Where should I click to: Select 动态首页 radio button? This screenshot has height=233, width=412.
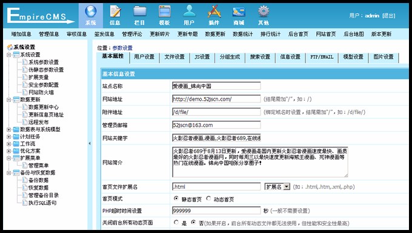[208, 198]
